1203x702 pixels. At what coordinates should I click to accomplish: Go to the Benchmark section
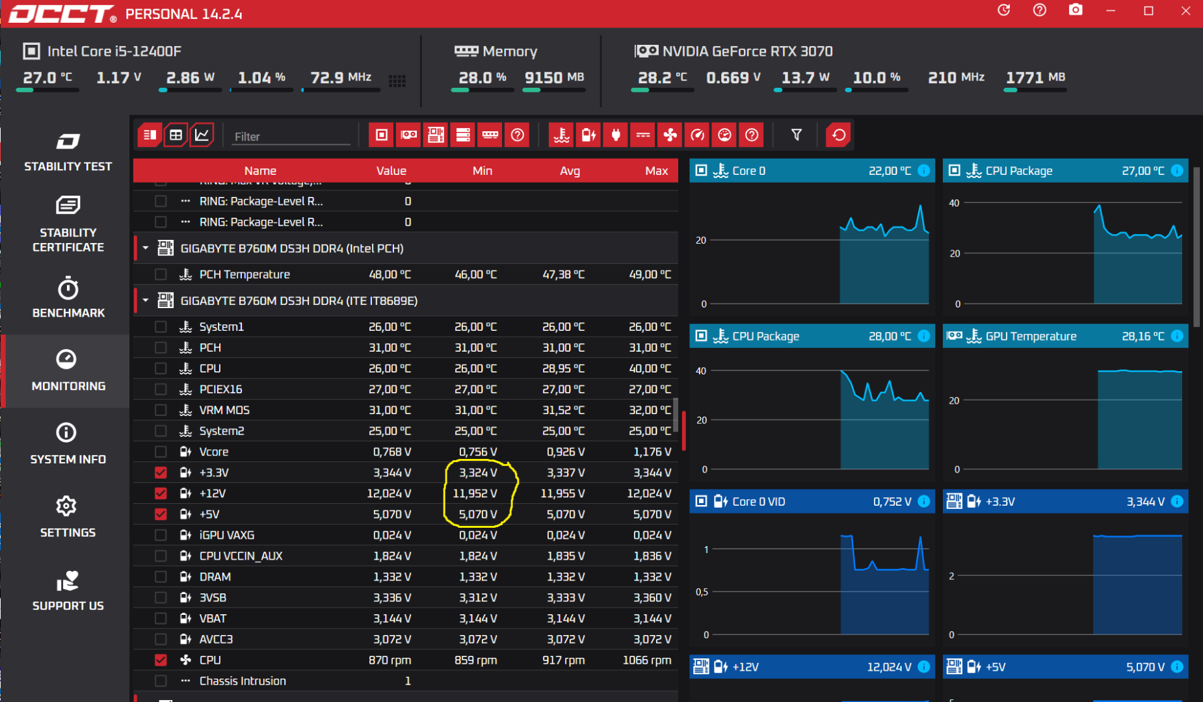point(68,298)
